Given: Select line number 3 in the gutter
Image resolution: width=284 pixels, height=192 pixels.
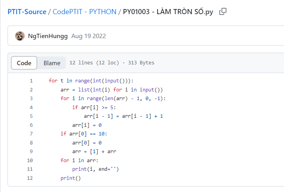Looking at the screenshot, I should click(x=31, y=99).
